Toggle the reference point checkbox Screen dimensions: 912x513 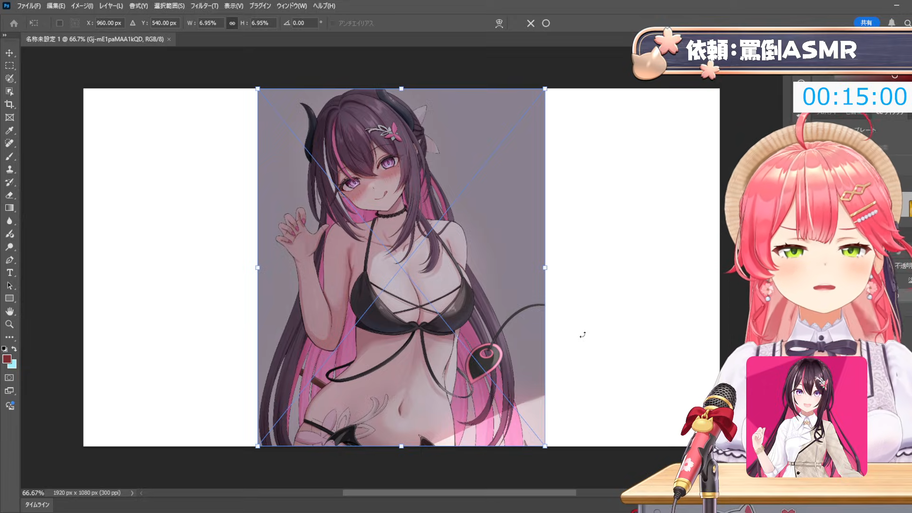59,23
